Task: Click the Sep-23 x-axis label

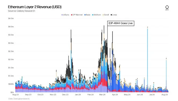Action: coord(28,95)
